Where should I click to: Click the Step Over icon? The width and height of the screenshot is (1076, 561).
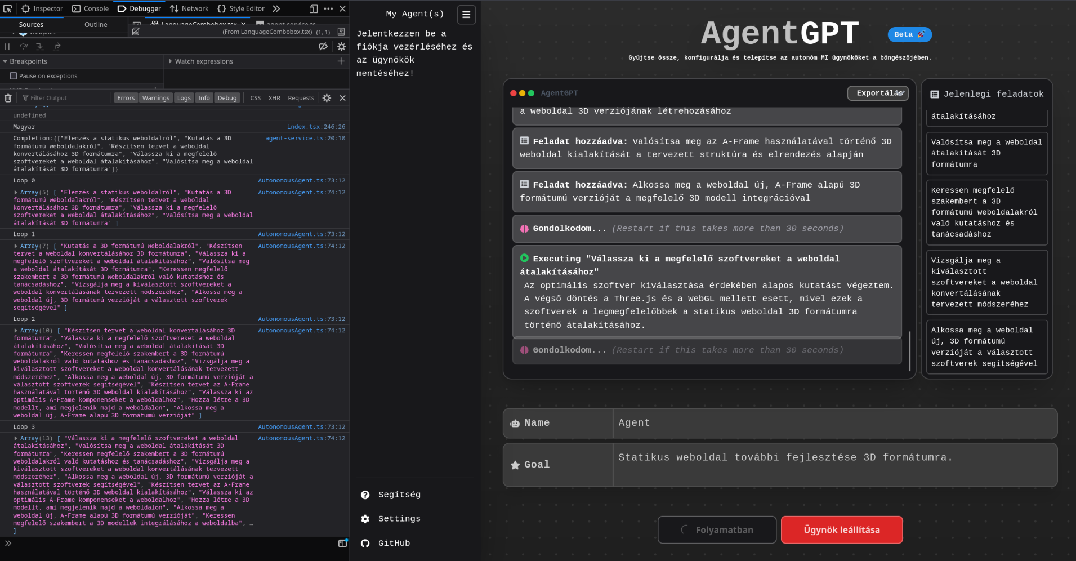pos(24,47)
